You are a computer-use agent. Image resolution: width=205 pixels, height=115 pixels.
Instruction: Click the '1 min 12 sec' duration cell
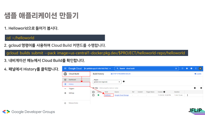178,95
